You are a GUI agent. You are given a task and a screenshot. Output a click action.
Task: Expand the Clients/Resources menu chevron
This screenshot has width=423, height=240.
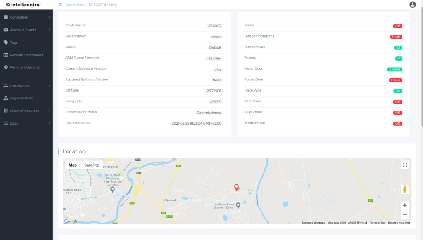click(x=49, y=111)
